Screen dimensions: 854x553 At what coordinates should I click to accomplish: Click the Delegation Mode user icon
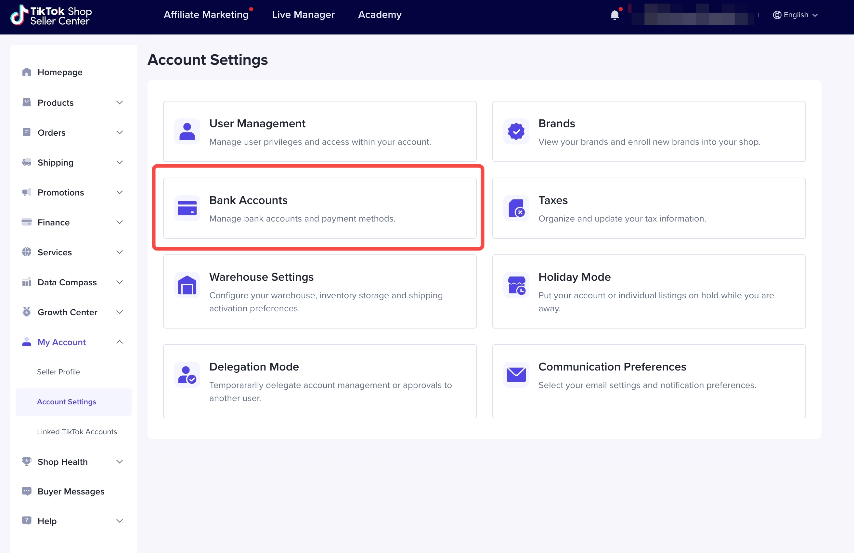[187, 374]
